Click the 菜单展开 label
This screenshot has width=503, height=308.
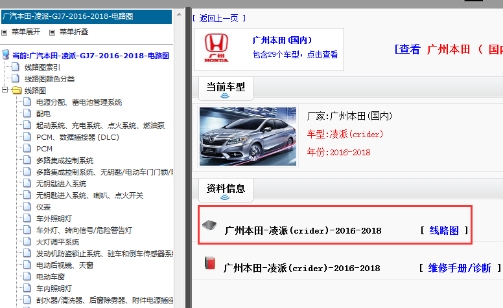tap(26, 32)
